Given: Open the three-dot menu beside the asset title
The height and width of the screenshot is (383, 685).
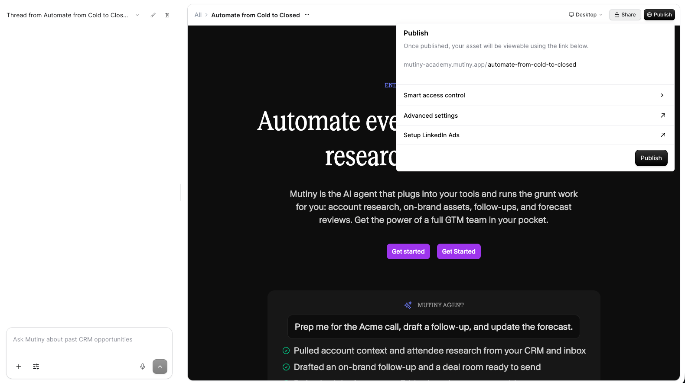Looking at the screenshot, I should coord(307,15).
